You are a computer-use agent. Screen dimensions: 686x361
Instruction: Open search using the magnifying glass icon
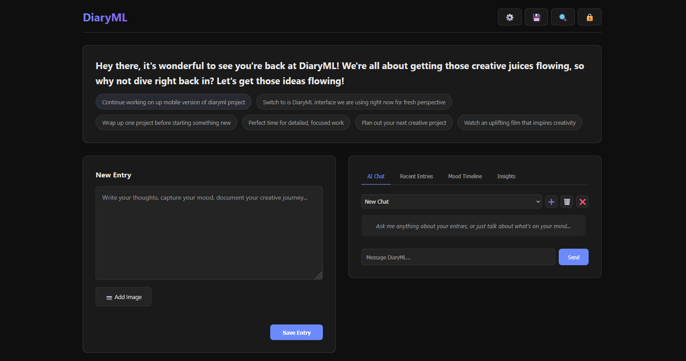[563, 17]
